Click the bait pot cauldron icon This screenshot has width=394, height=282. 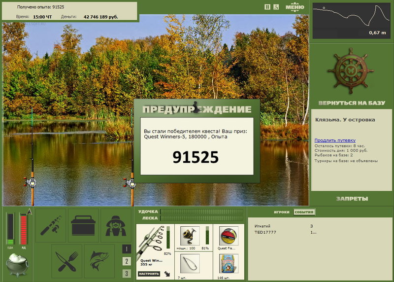click(17, 265)
